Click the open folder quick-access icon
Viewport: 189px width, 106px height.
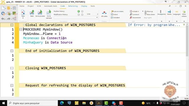(x=9, y=8)
